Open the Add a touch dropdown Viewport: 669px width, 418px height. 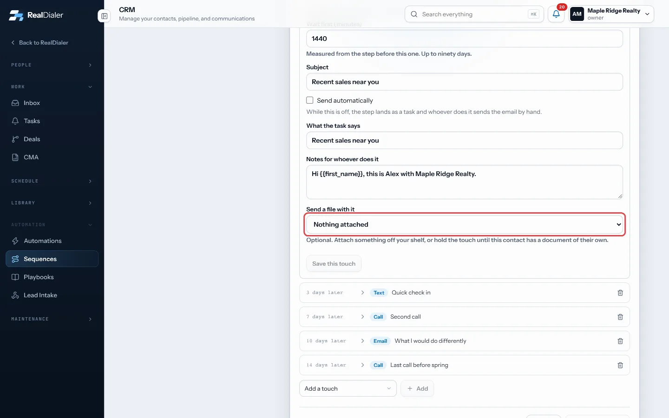pyautogui.click(x=348, y=389)
